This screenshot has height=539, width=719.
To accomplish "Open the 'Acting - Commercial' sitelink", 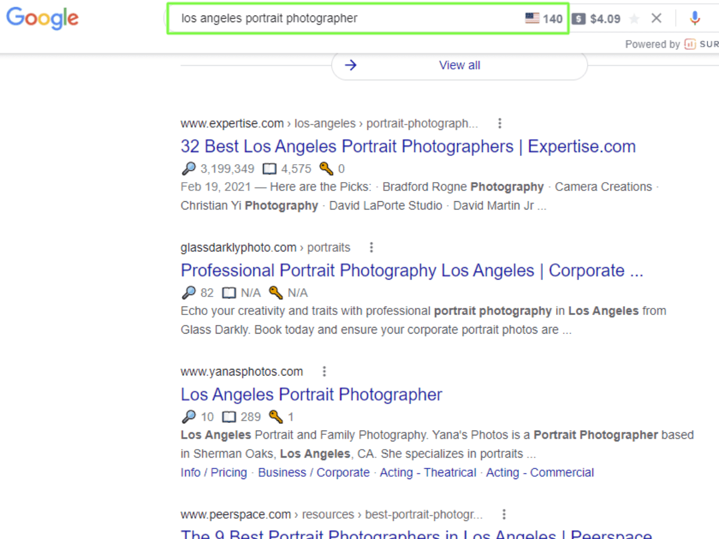I will point(540,473).
